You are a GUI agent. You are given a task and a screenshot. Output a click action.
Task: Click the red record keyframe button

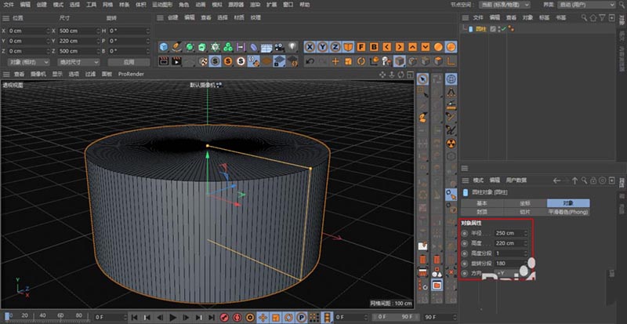[x=223, y=317]
